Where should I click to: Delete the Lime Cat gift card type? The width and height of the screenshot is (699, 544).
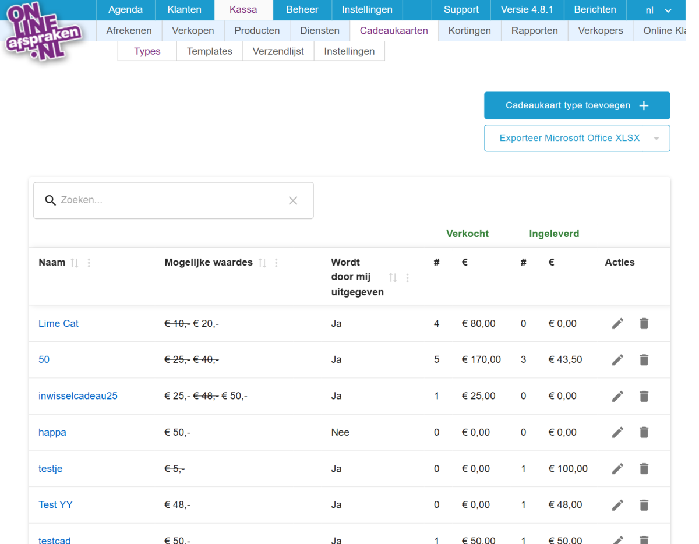[x=644, y=323]
